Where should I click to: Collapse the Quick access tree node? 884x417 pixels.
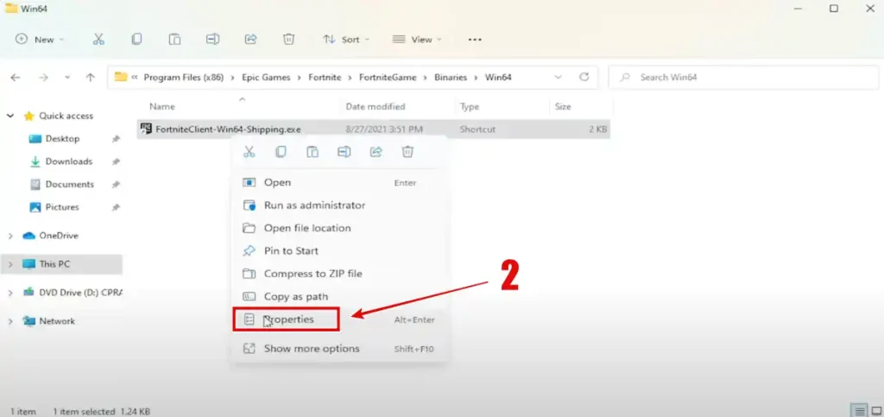click(x=10, y=116)
